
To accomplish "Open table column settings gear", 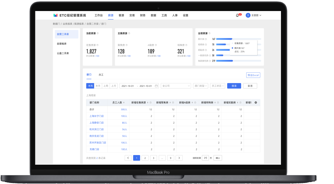I will tap(256, 103).
